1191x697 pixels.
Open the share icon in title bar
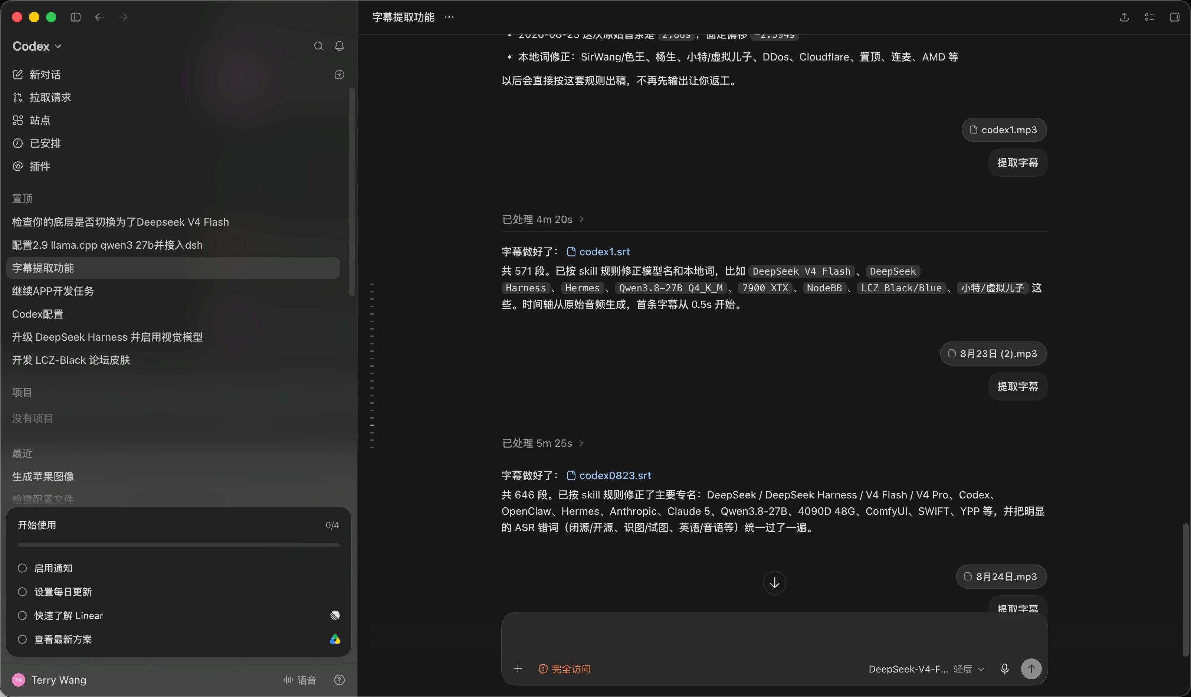click(x=1124, y=17)
